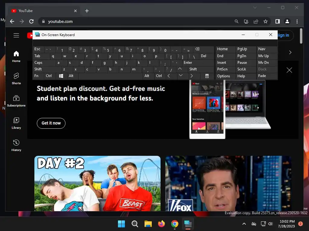Toggle Chrome side panel
This screenshot has height=231, width=309.
pyautogui.click(x=278, y=21)
